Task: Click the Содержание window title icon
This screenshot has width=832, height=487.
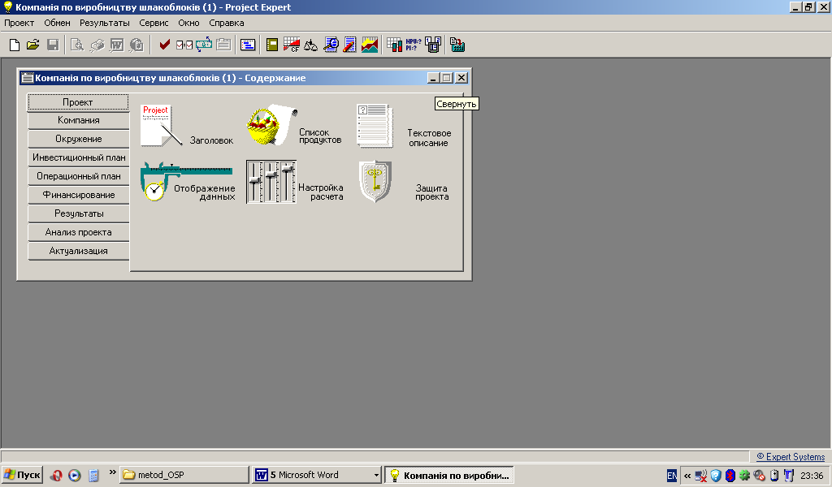Action: tap(27, 78)
